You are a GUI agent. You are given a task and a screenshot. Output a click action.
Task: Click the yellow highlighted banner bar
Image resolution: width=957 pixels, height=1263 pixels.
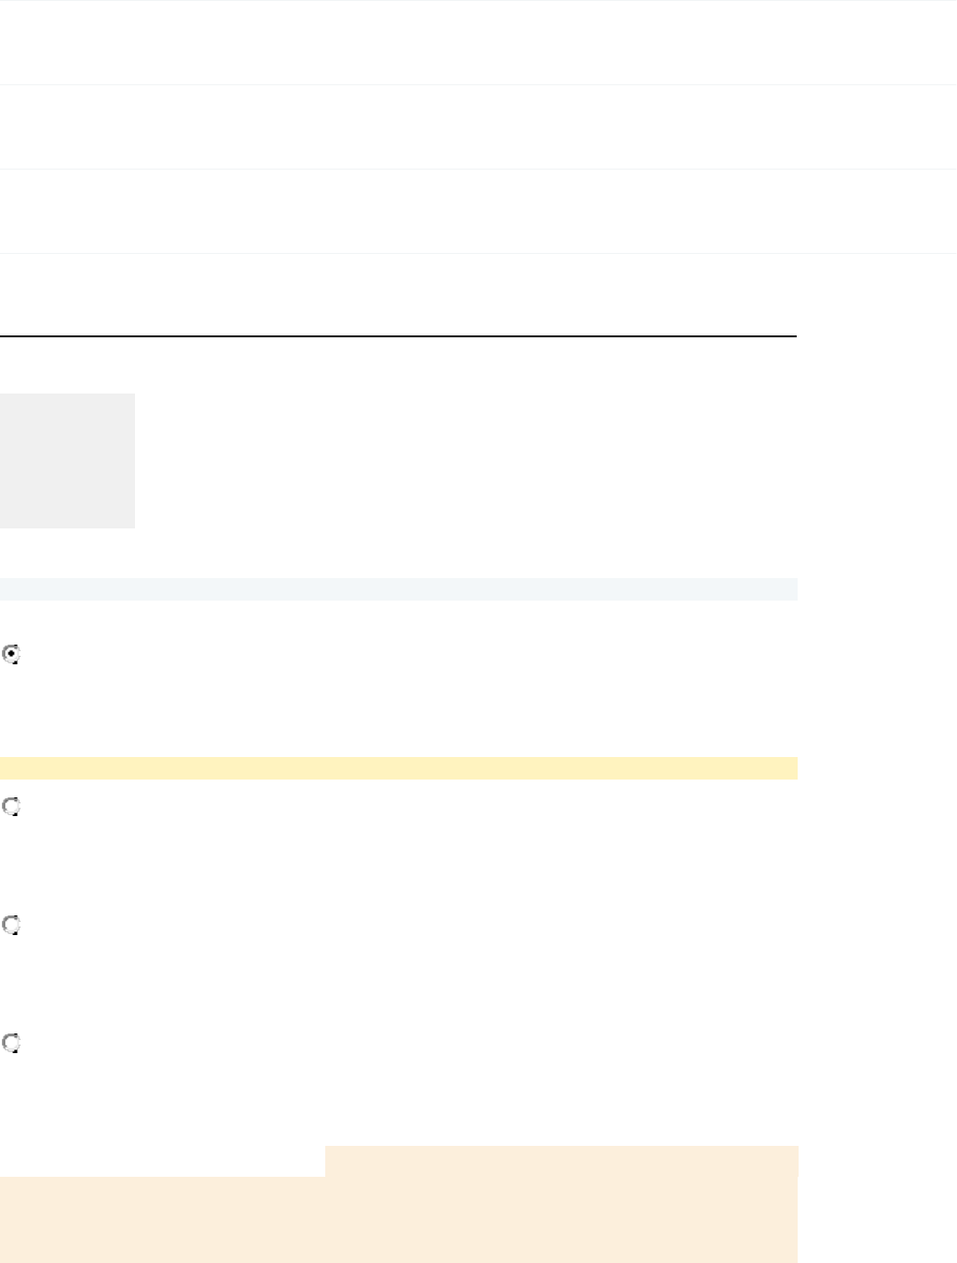click(x=398, y=768)
